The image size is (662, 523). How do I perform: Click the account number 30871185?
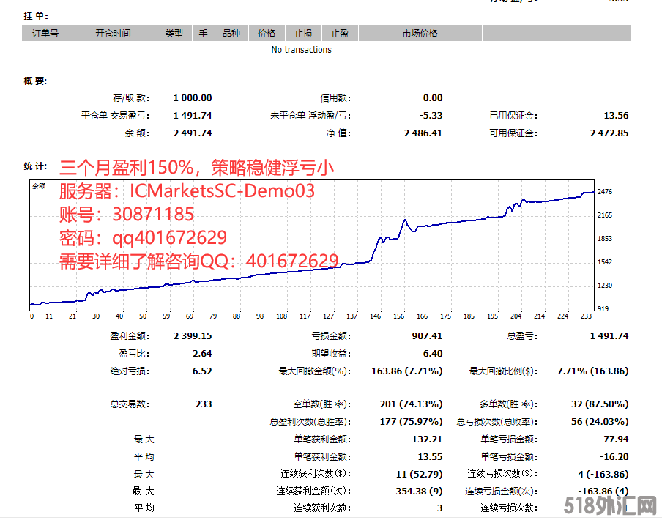click(153, 214)
